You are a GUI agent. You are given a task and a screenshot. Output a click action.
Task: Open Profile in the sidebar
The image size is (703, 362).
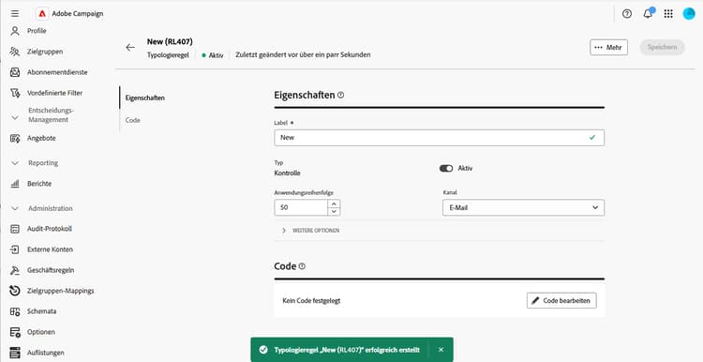click(x=37, y=31)
